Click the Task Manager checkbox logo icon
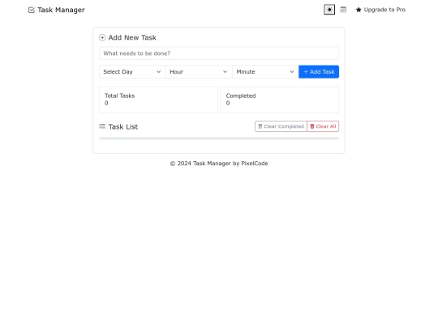Viewport: 438px width, 328px height. [32, 10]
